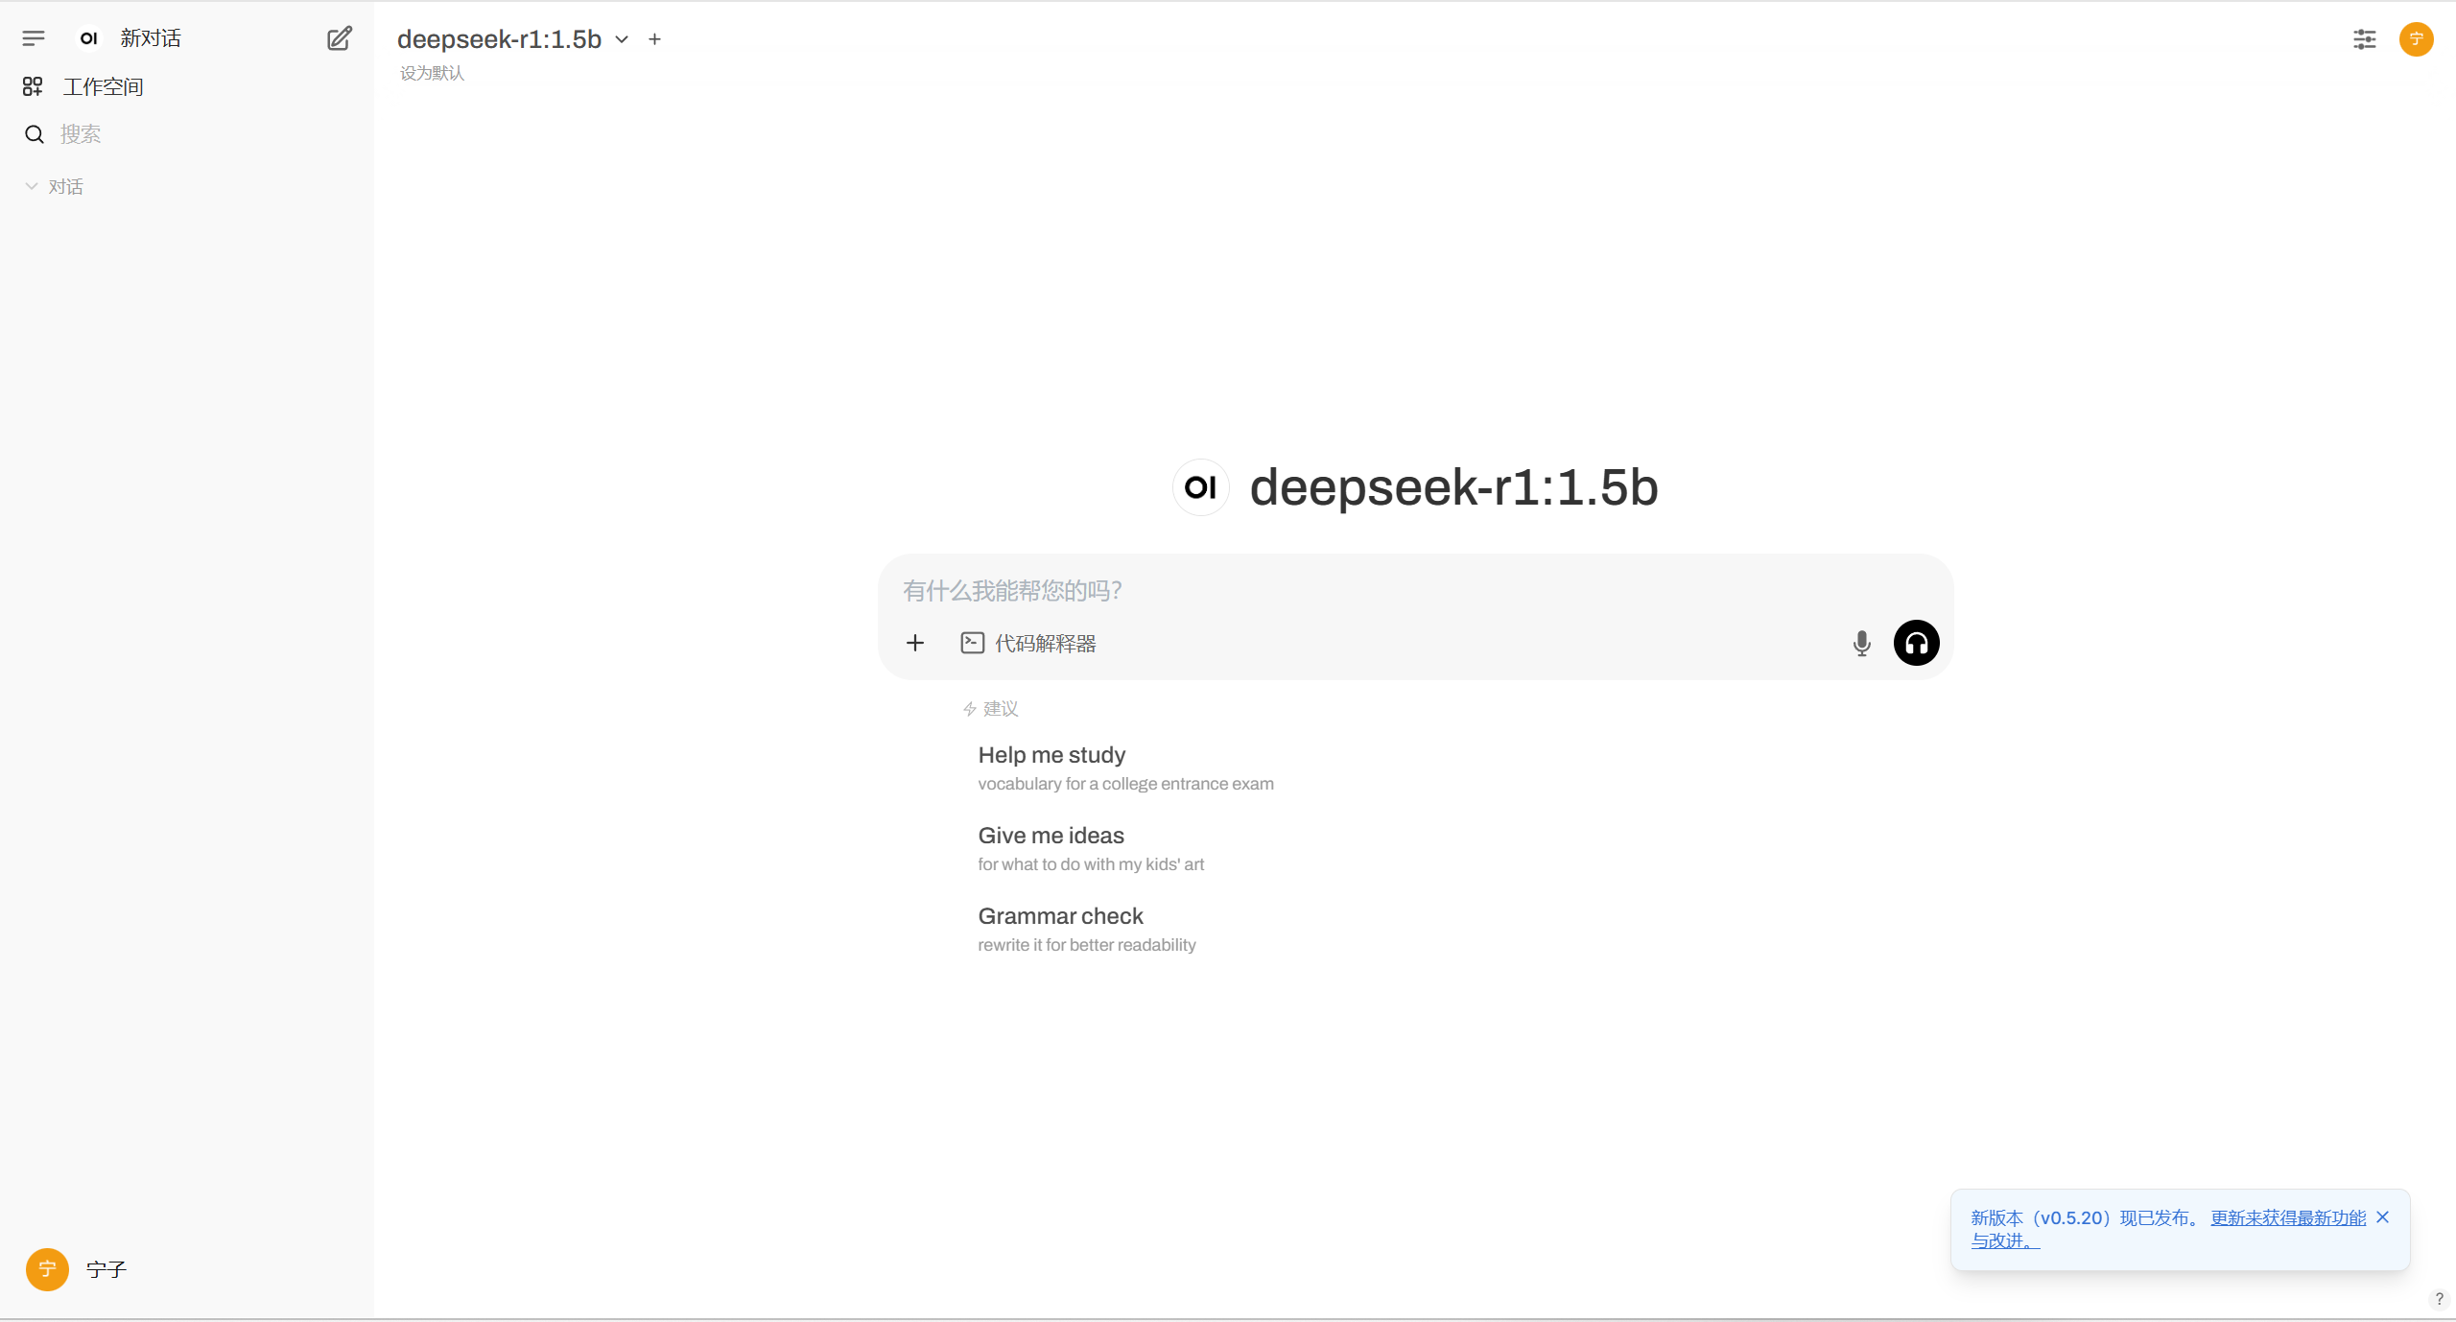2456x1322 pixels.
Task: Add another model with plus icon
Action: (654, 39)
